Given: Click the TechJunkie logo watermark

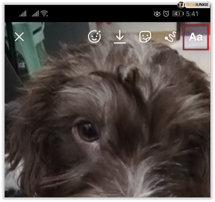Looking at the screenshot, I should (194, 5).
